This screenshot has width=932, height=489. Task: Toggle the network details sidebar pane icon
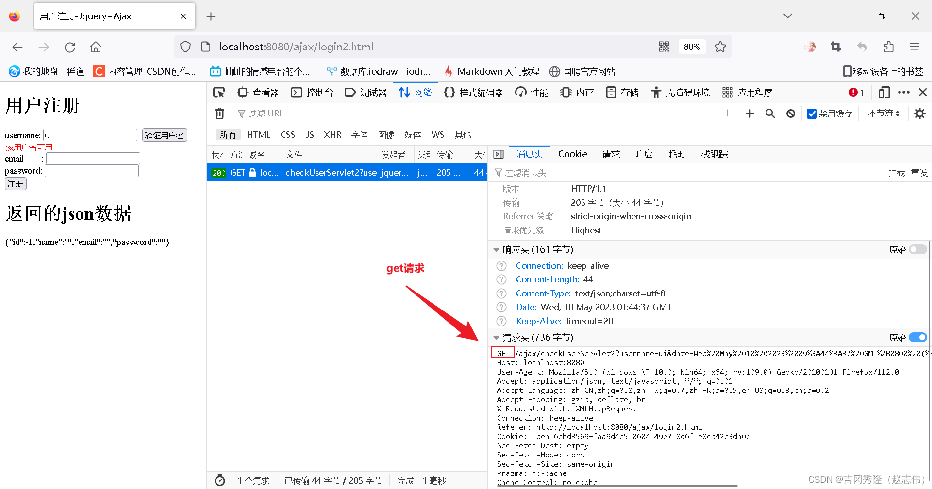click(499, 154)
